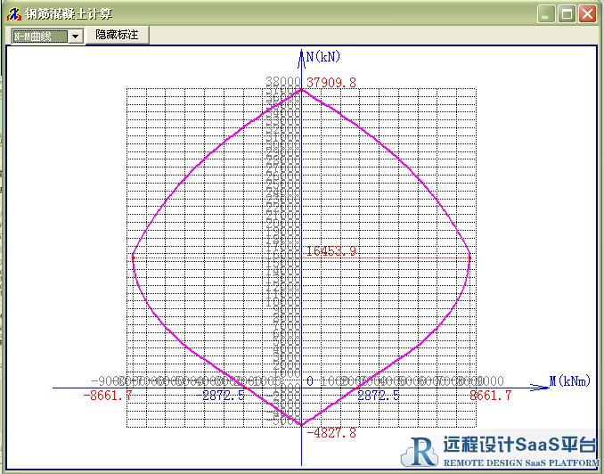The width and height of the screenshot is (604, 474).
Task: Close the 钢筋混凝土计算 window
Action: (x=587, y=13)
